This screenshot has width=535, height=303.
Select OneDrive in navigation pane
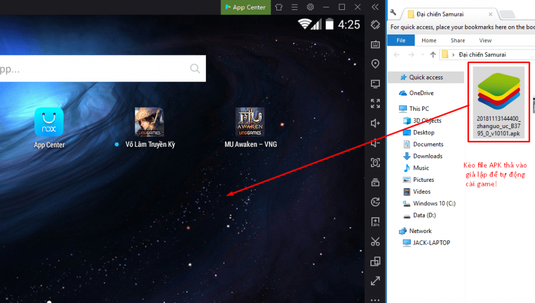[x=422, y=93]
